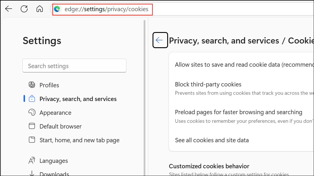Click Block third-party cookies setting row
314x176 pixels.
coord(208,84)
